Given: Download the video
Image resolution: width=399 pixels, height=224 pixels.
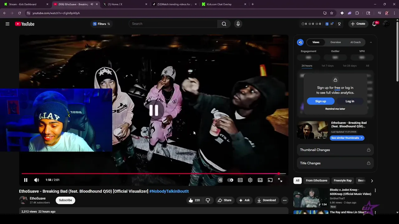Looking at the screenshot, I should coord(267,200).
